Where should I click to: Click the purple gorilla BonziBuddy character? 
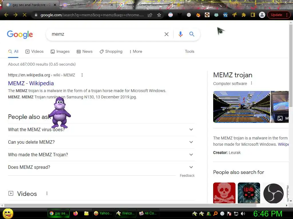60,112
